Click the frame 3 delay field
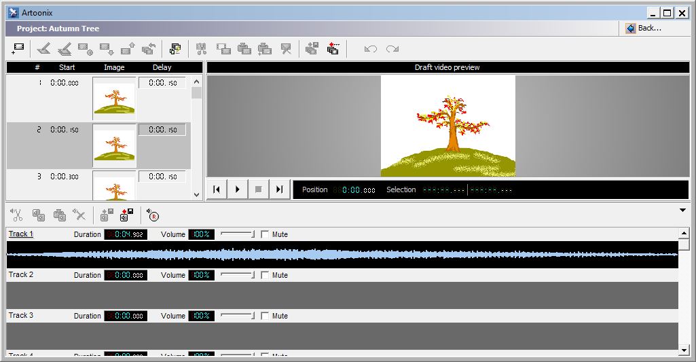This screenshot has width=696, height=362. [x=162, y=177]
